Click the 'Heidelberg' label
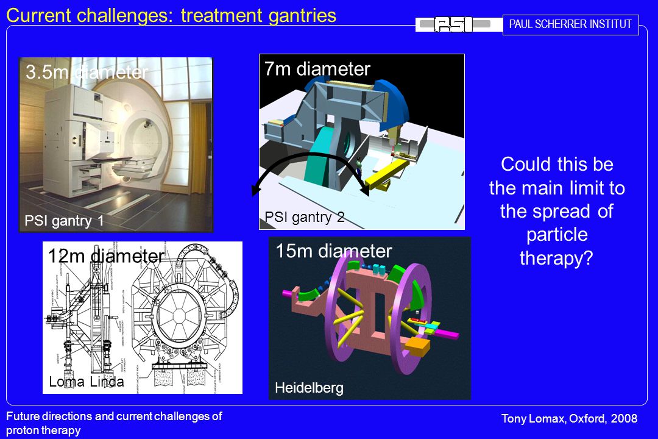 [x=310, y=388]
